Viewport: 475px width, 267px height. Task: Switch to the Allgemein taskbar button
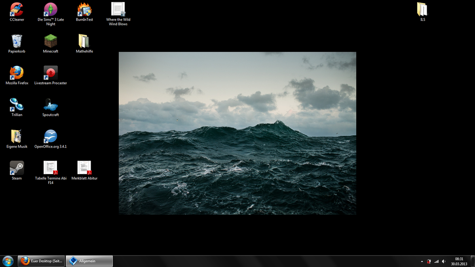click(x=89, y=261)
